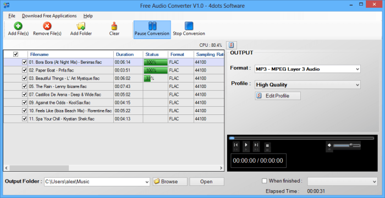The width and height of the screenshot is (385, 198).
Task: Play audio in the preview player
Action: click(246, 145)
